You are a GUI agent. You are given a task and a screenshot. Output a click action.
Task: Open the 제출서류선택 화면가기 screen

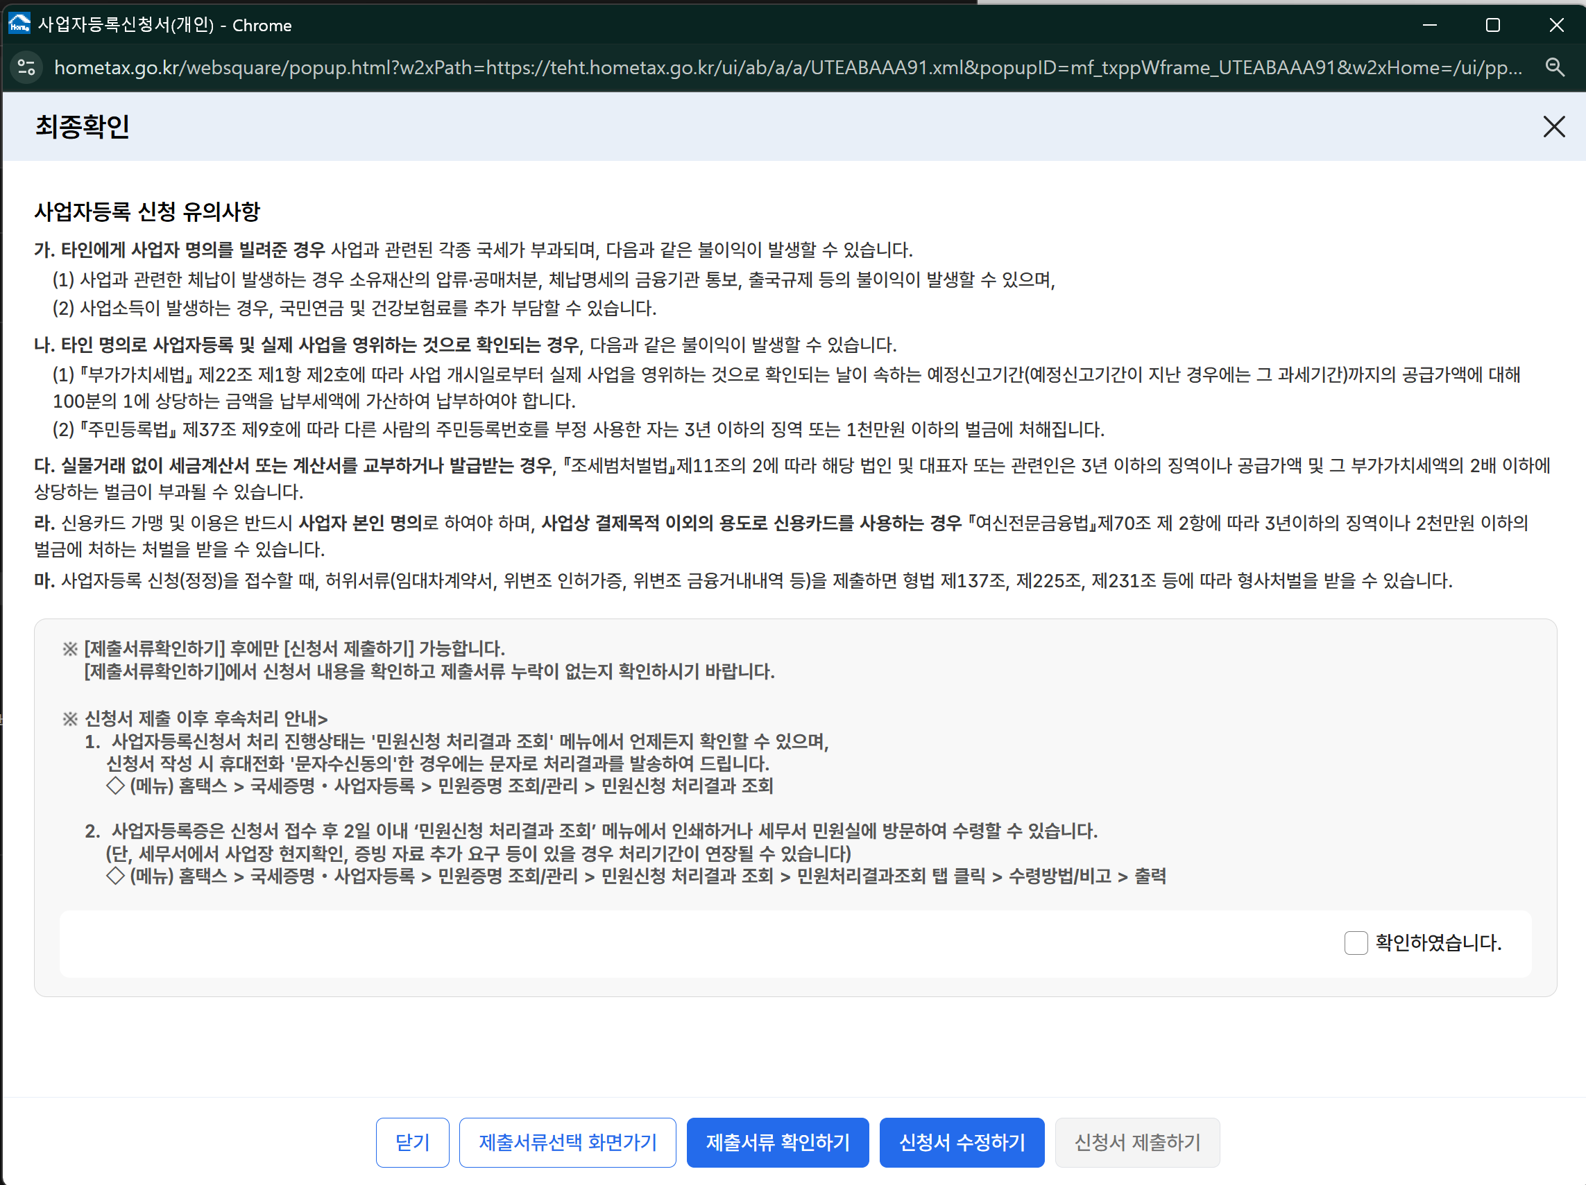pos(567,1142)
